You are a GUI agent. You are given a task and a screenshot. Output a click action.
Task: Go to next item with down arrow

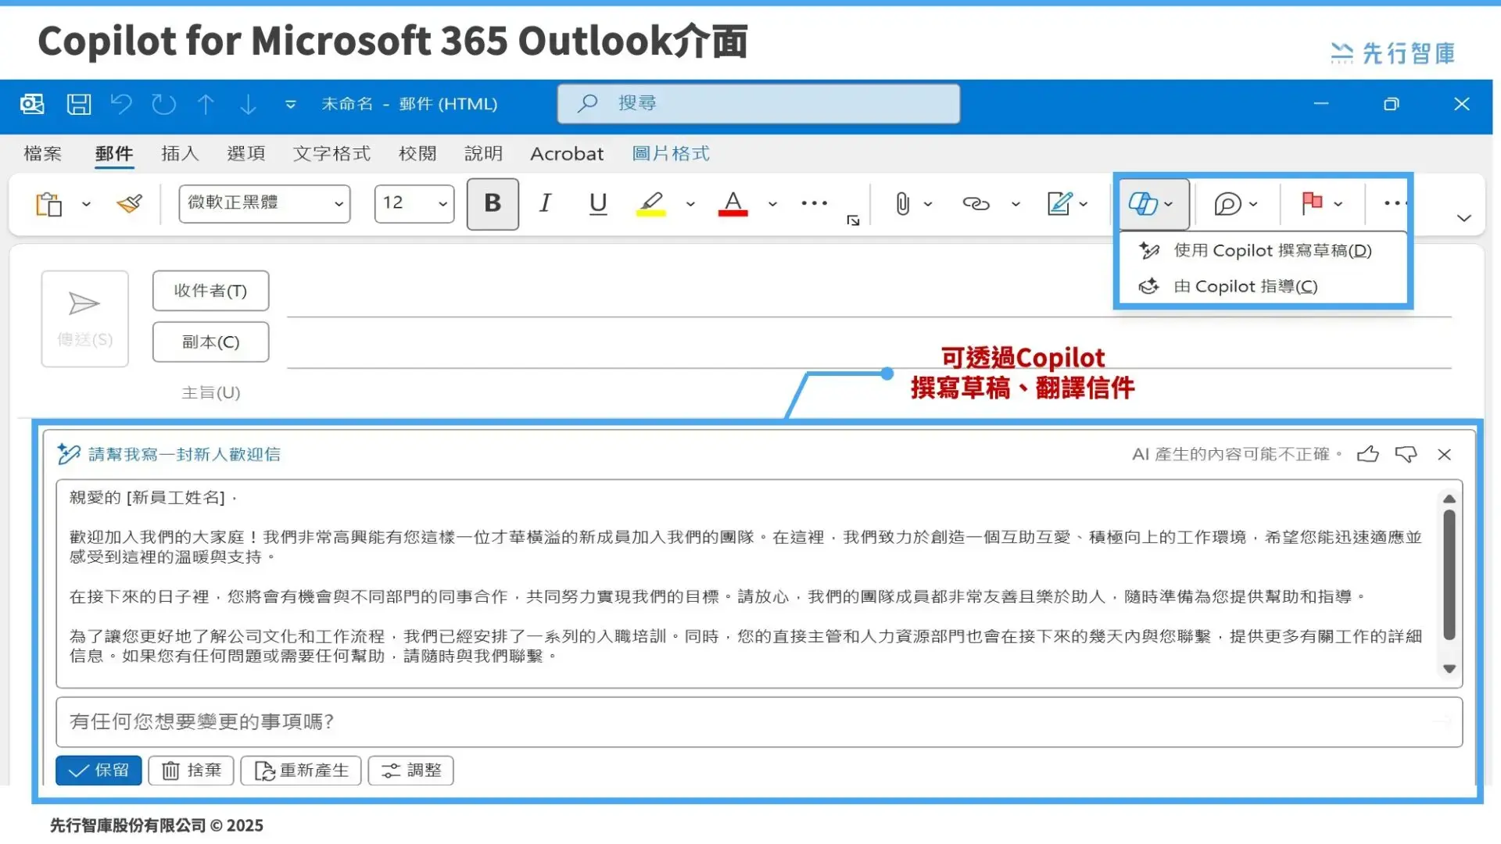coord(248,104)
